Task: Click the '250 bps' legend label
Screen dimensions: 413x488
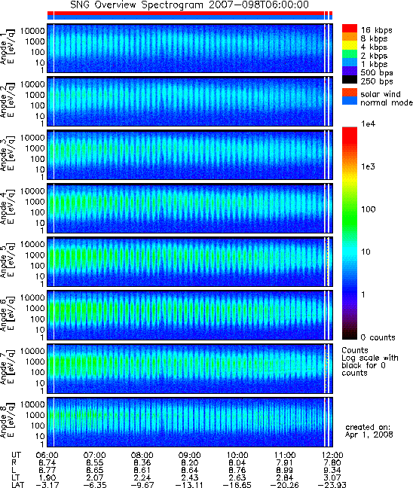Action: [377, 81]
